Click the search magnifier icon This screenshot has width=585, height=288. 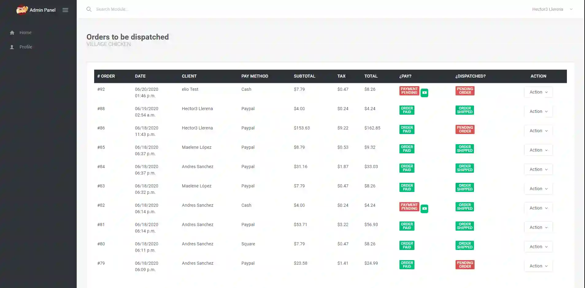tap(89, 9)
